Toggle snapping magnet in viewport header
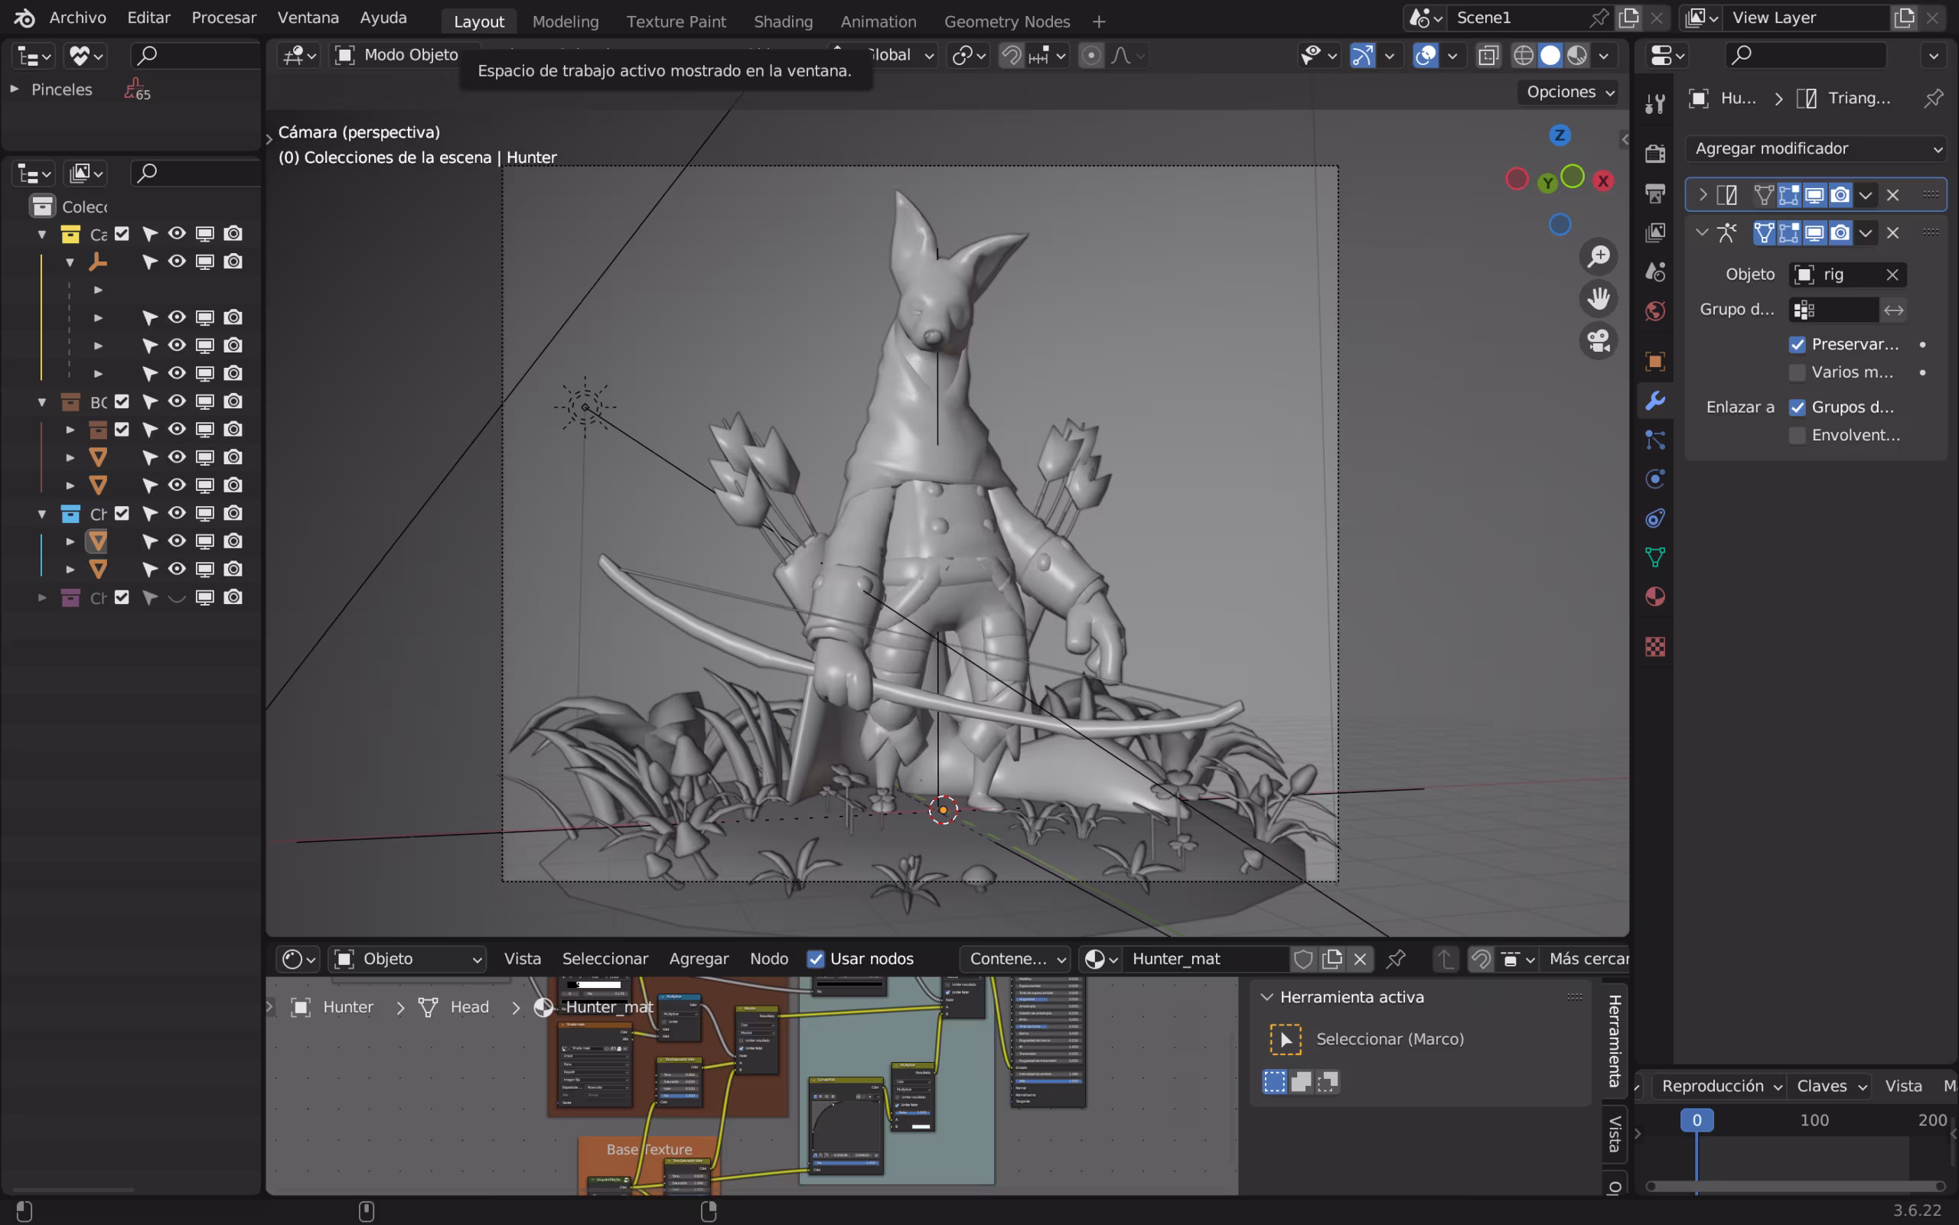The height and width of the screenshot is (1225, 1959). 1011,55
